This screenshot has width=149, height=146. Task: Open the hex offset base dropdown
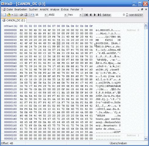(80, 15)
